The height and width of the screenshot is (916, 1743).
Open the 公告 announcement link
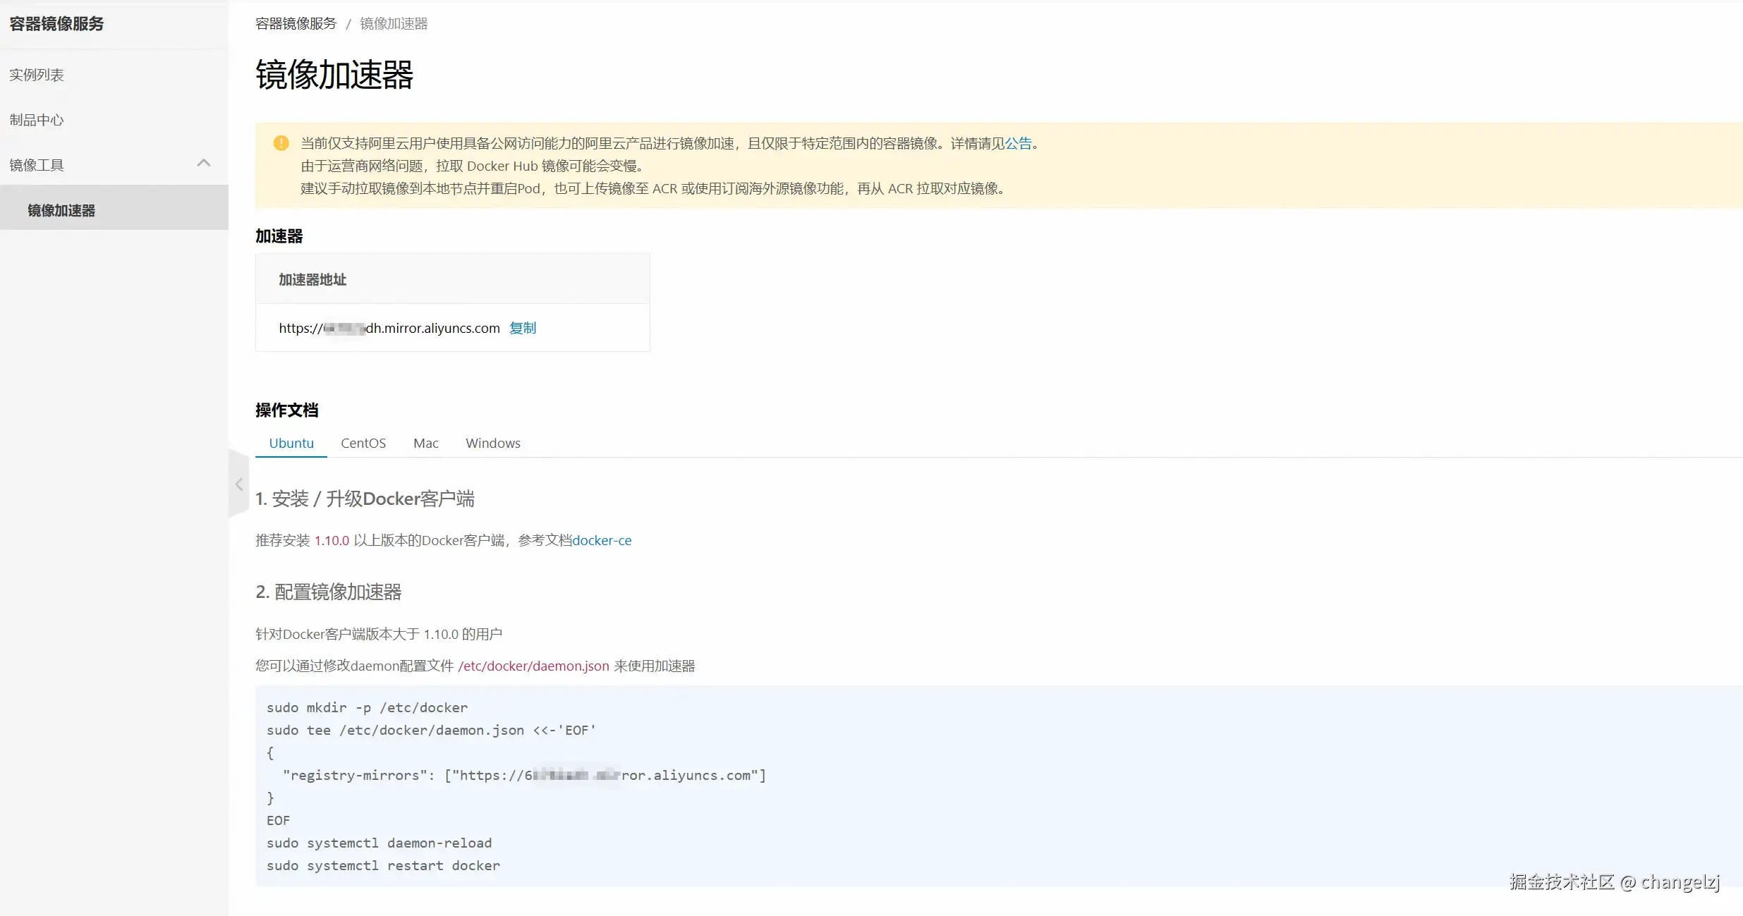(1018, 143)
